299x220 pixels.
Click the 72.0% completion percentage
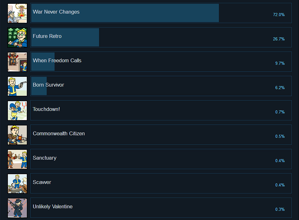279,15
